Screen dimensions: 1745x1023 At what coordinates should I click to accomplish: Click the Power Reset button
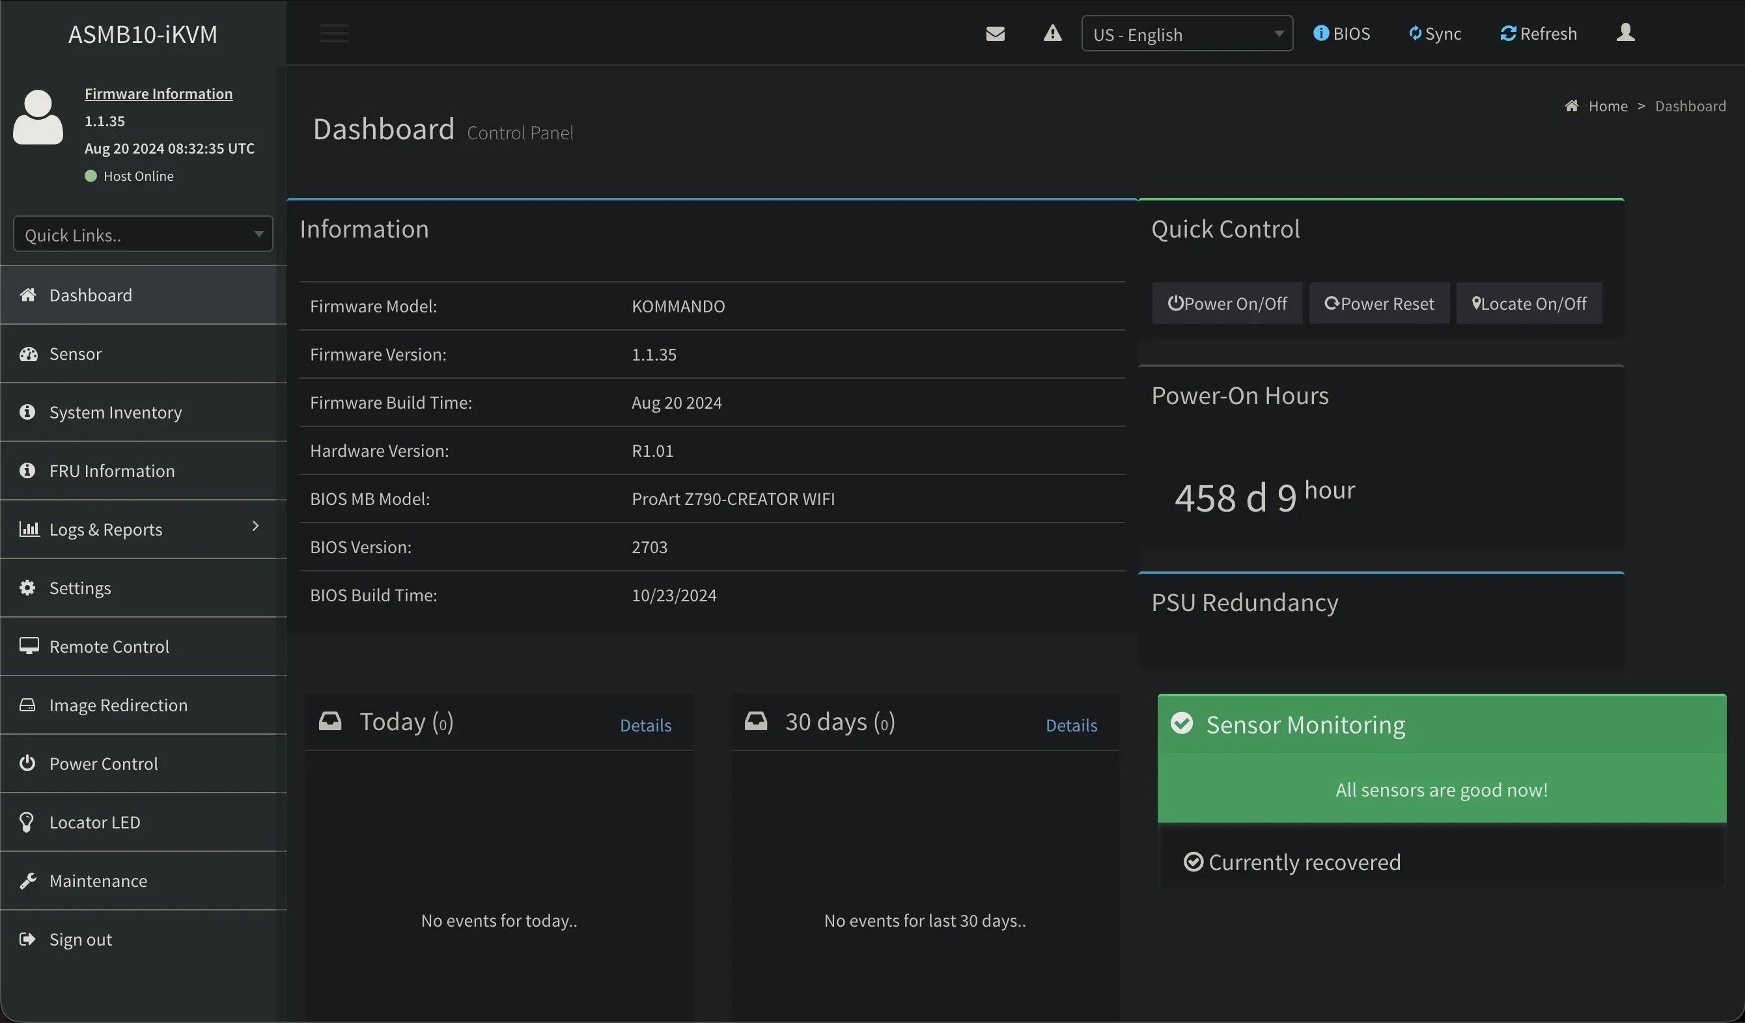coord(1378,303)
